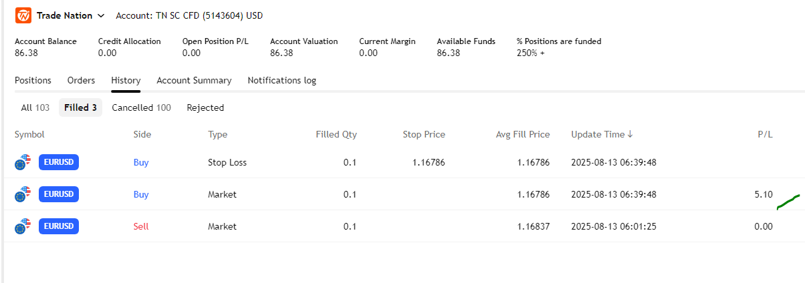
Task: Click the Trade Nation logo icon
Action: (x=23, y=15)
